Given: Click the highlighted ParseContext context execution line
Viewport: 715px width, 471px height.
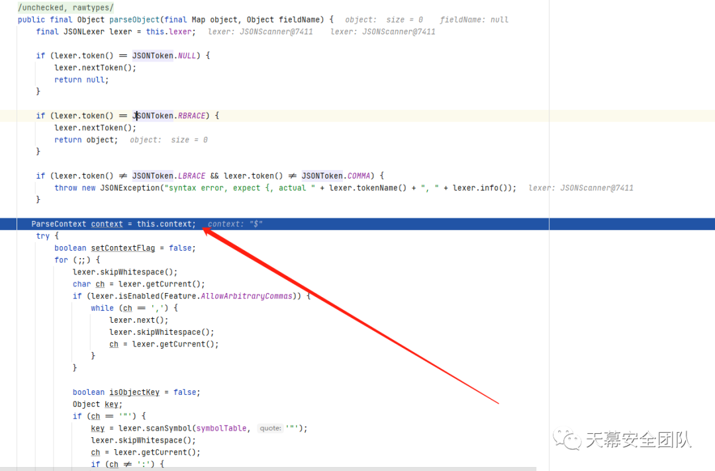Looking at the screenshot, I should [x=358, y=224].
